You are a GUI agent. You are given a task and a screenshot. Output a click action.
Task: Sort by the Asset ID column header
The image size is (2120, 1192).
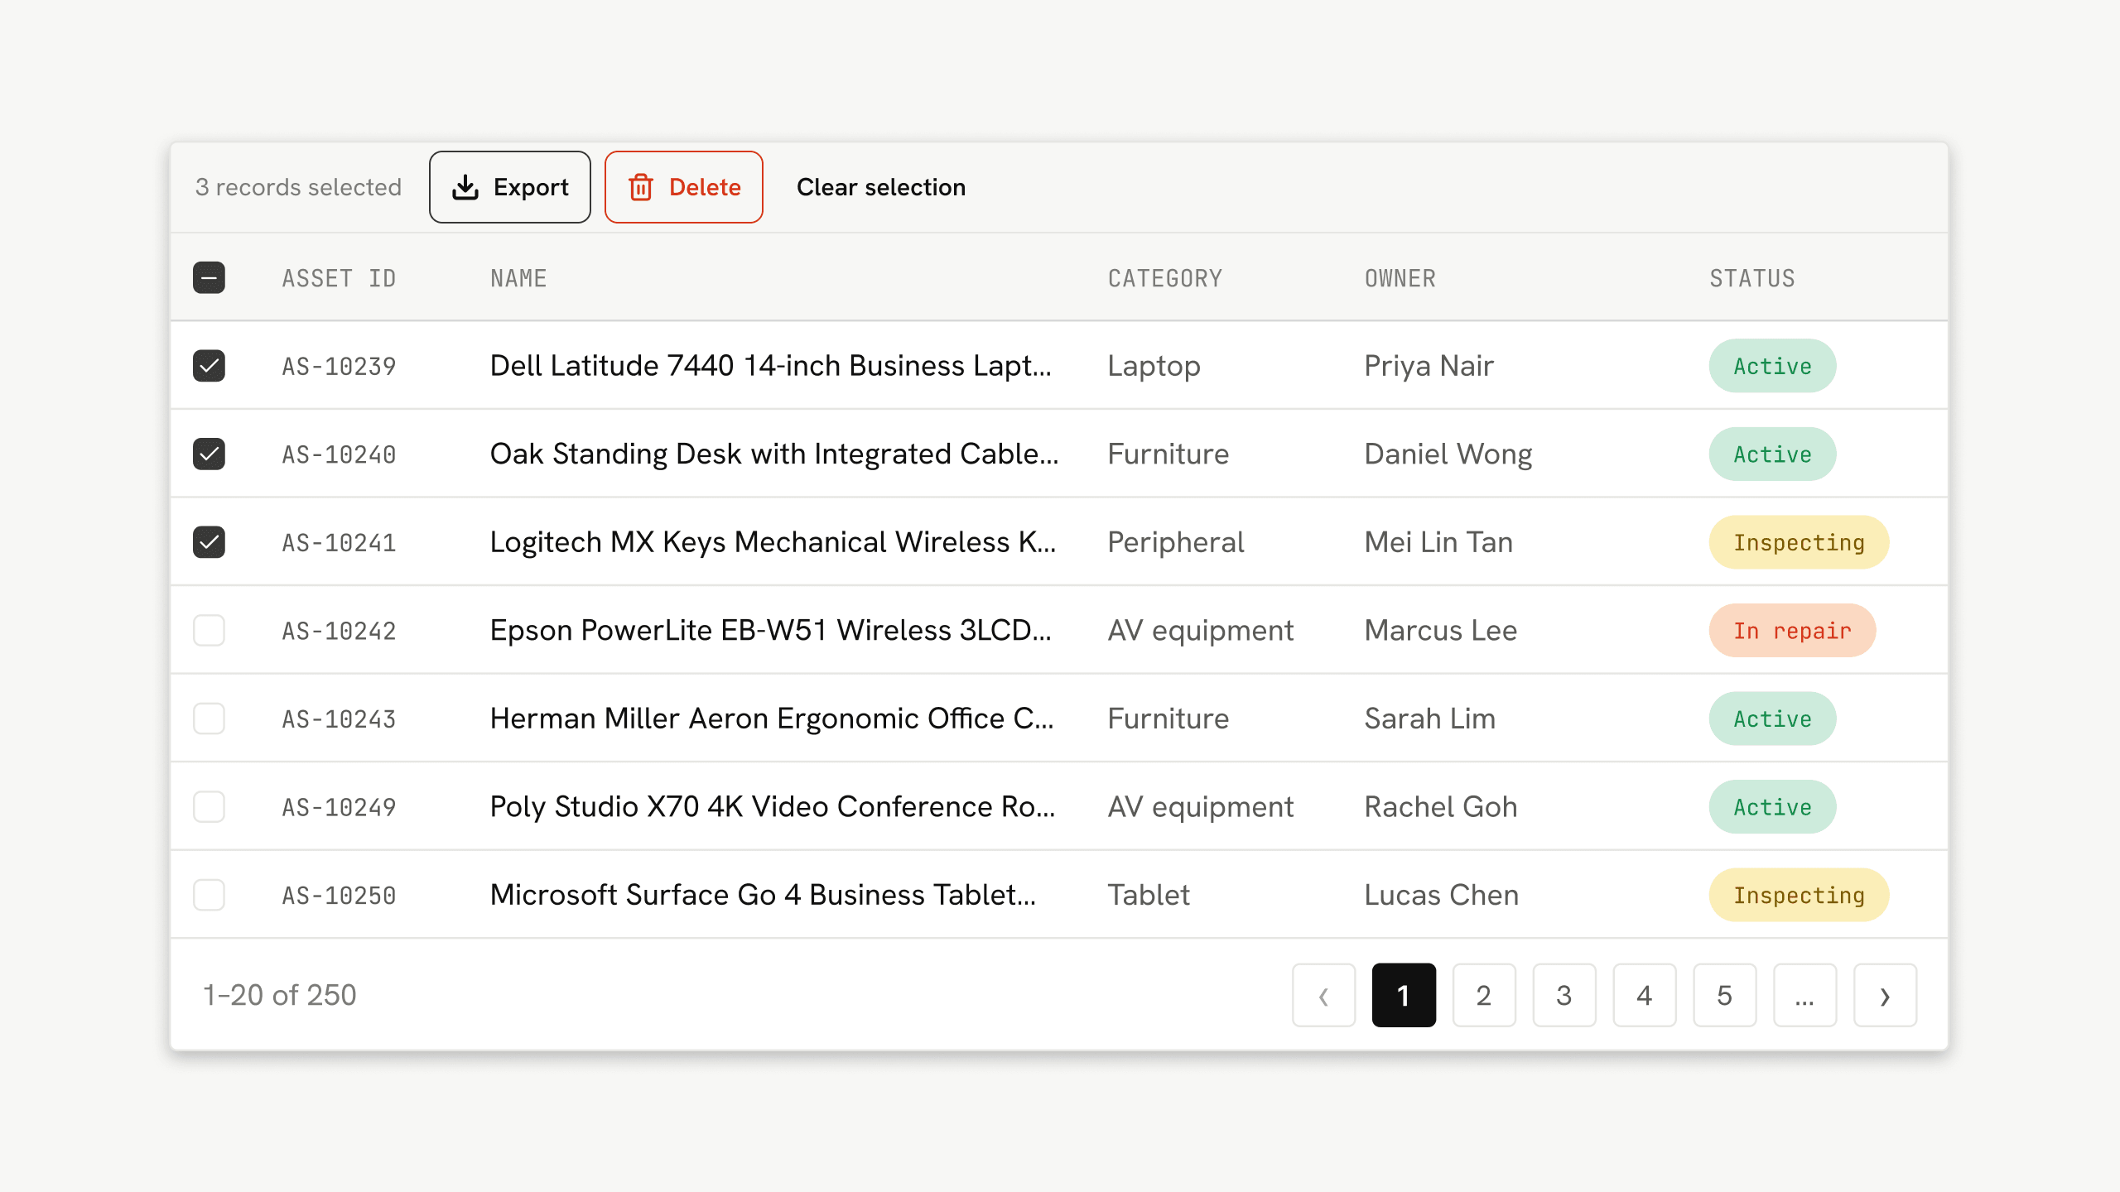pyautogui.click(x=339, y=278)
